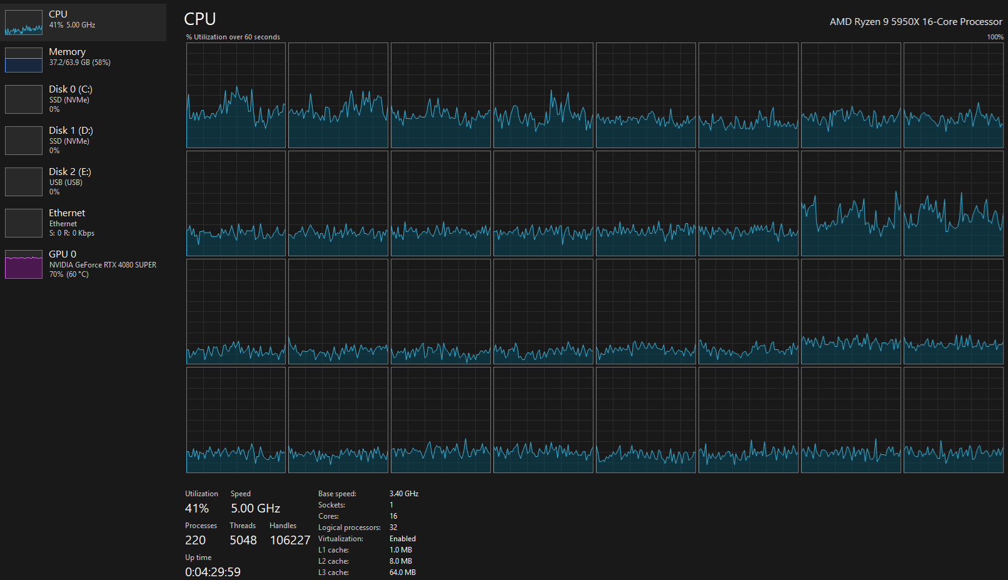Viewport: 1008px width, 580px height.
Task: Click the purple GPU 0 graph thumbnail
Action: tap(24, 264)
